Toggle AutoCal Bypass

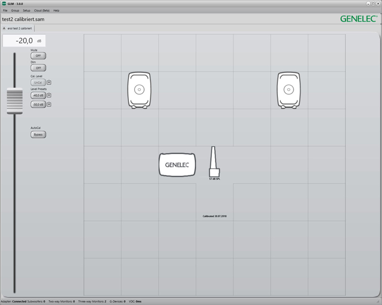pos(38,134)
